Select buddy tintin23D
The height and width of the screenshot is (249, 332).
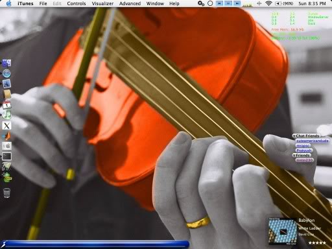tap(304, 160)
